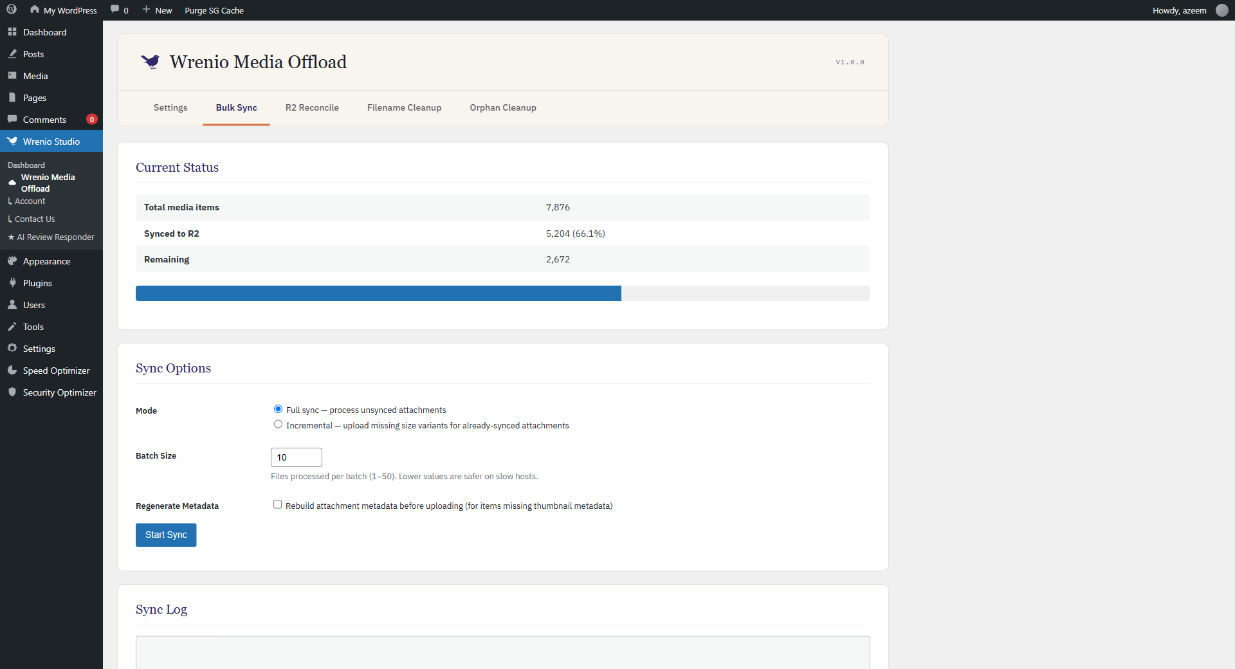Click the Dashboard submenu under Wrenio Studio
The width and height of the screenshot is (1235, 669).
coord(26,165)
